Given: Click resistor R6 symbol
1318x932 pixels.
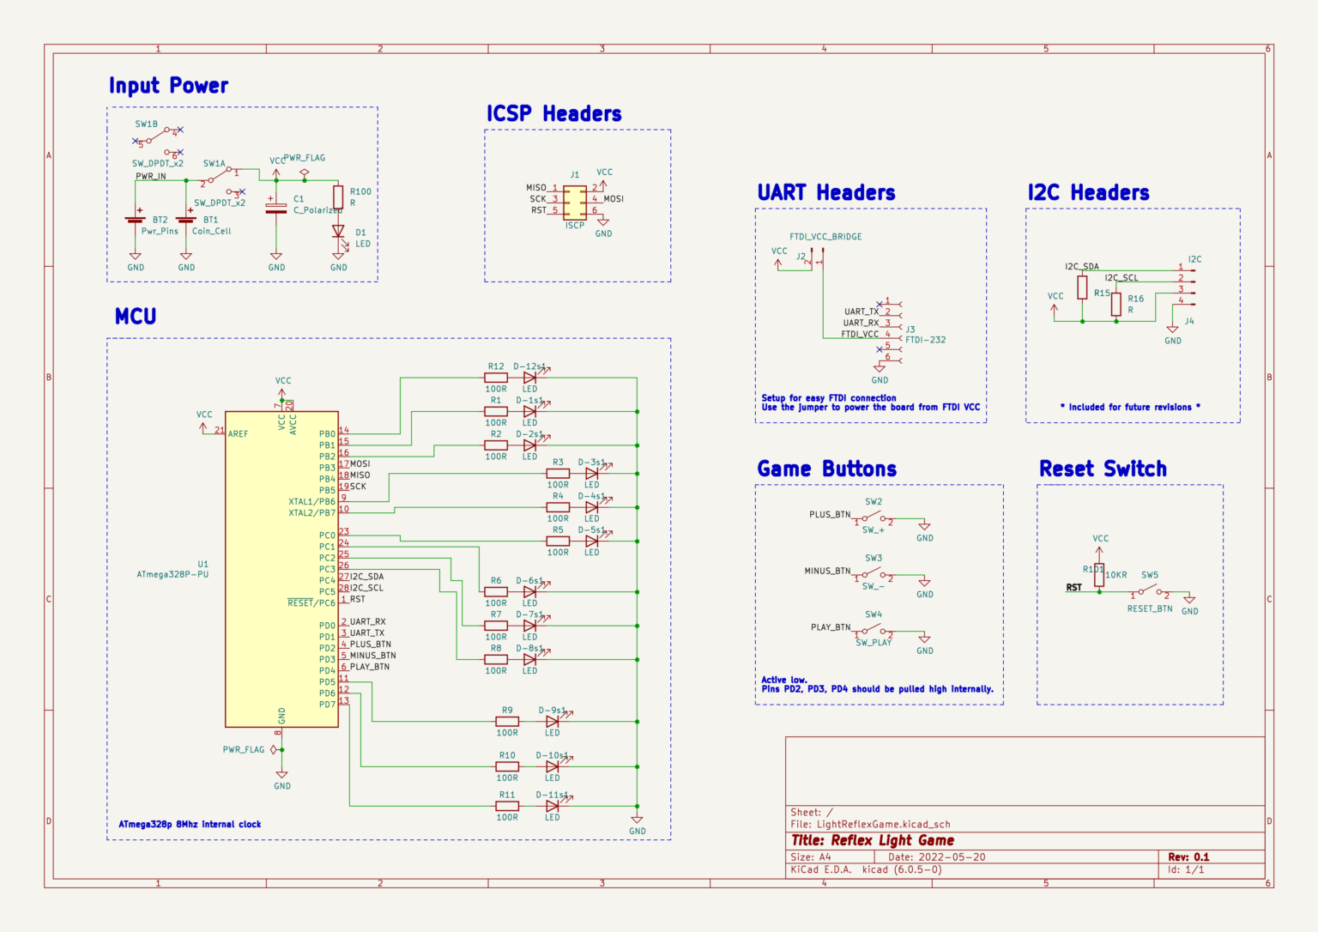Looking at the screenshot, I should tap(496, 592).
